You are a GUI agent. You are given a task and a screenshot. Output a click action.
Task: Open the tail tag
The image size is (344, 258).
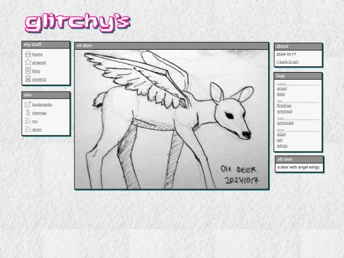point(280,140)
